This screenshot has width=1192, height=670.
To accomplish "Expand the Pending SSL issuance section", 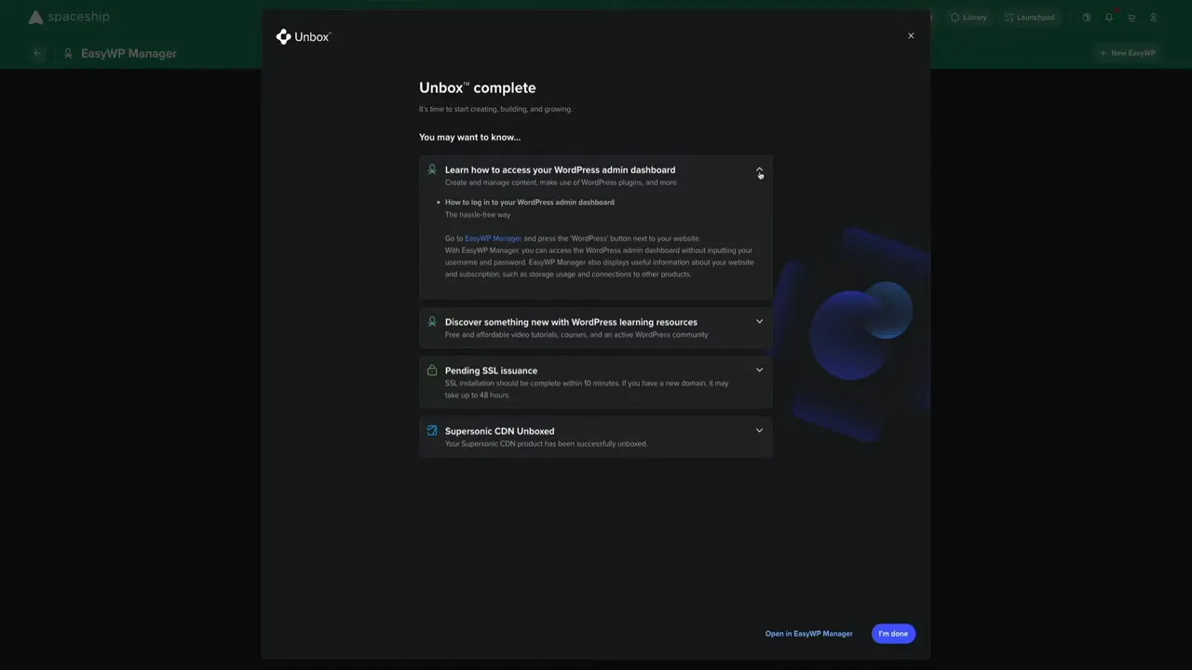I will [x=759, y=370].
